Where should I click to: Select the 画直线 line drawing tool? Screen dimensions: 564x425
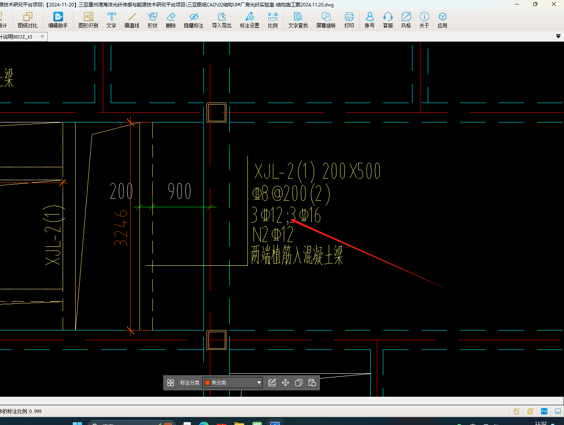click(x=132, y=20)
